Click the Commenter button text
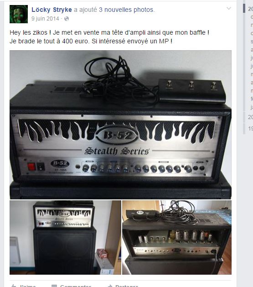This screenshot has height=287, width=253. [76, 286]
